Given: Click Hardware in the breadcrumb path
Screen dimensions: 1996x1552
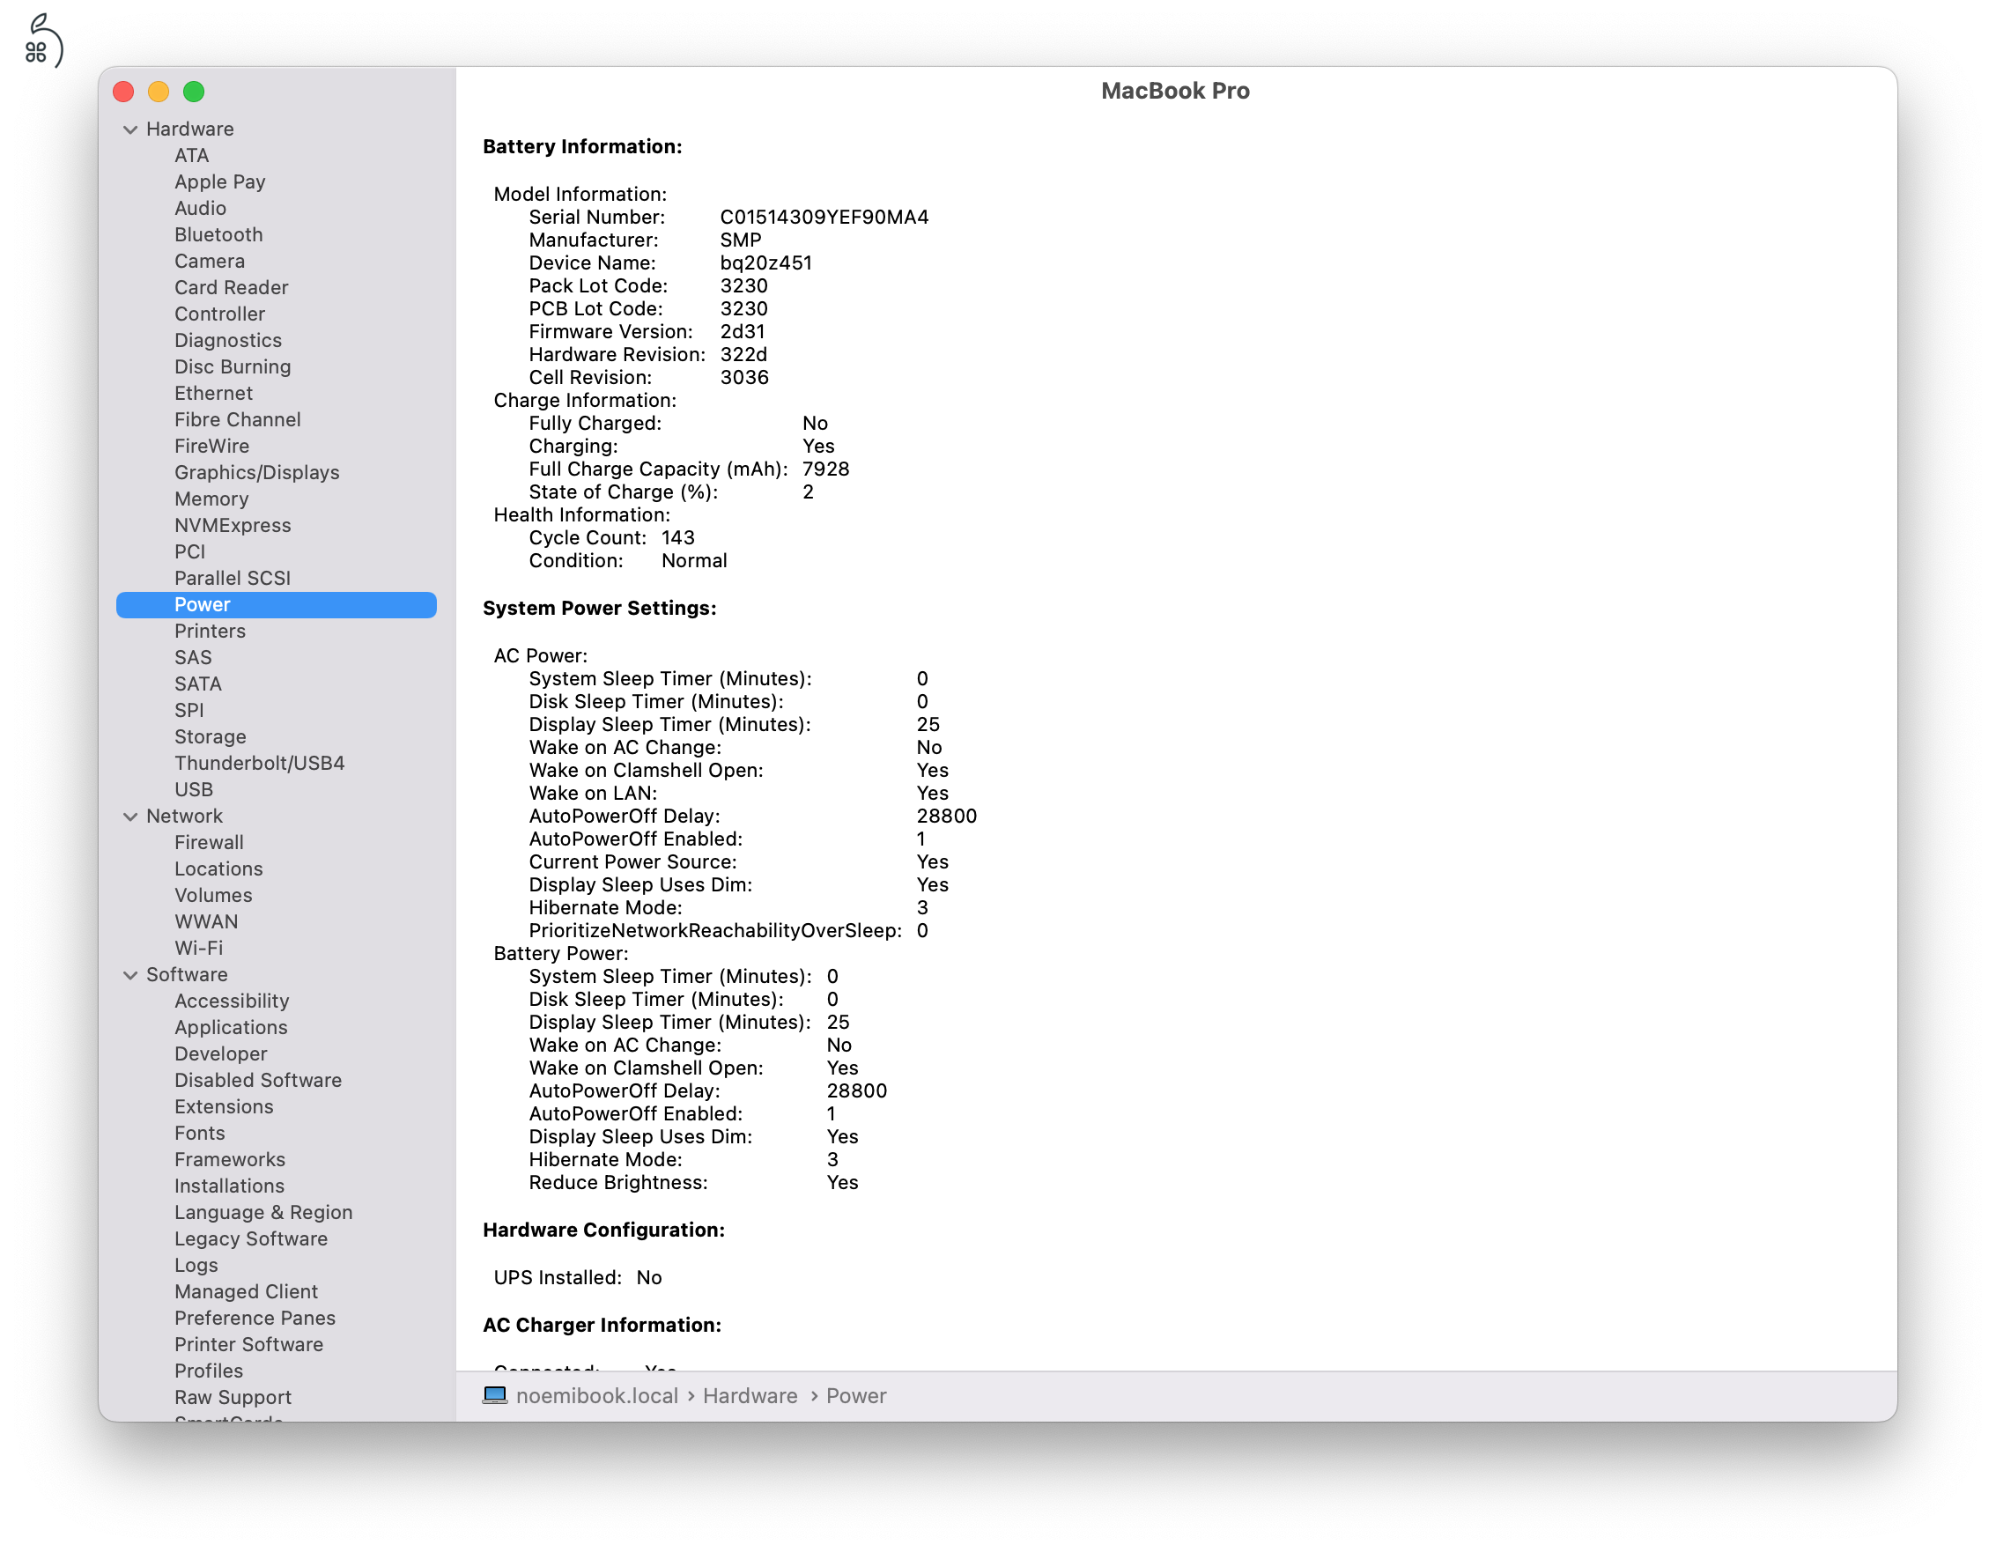Looking at the screenshot, I should pyautogui.click(x=750, y=1396).
